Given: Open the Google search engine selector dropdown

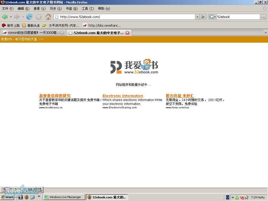Looking at the screenshot, I should click(x=213, y=17).
